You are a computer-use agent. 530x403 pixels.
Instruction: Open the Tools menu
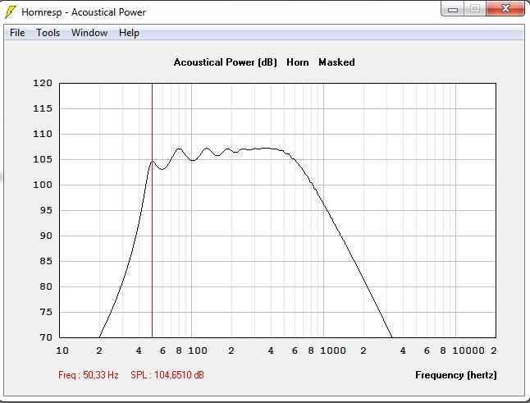pos(48,33)
